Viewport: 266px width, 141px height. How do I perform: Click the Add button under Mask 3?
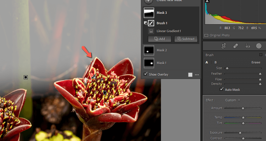click(160, 39)
